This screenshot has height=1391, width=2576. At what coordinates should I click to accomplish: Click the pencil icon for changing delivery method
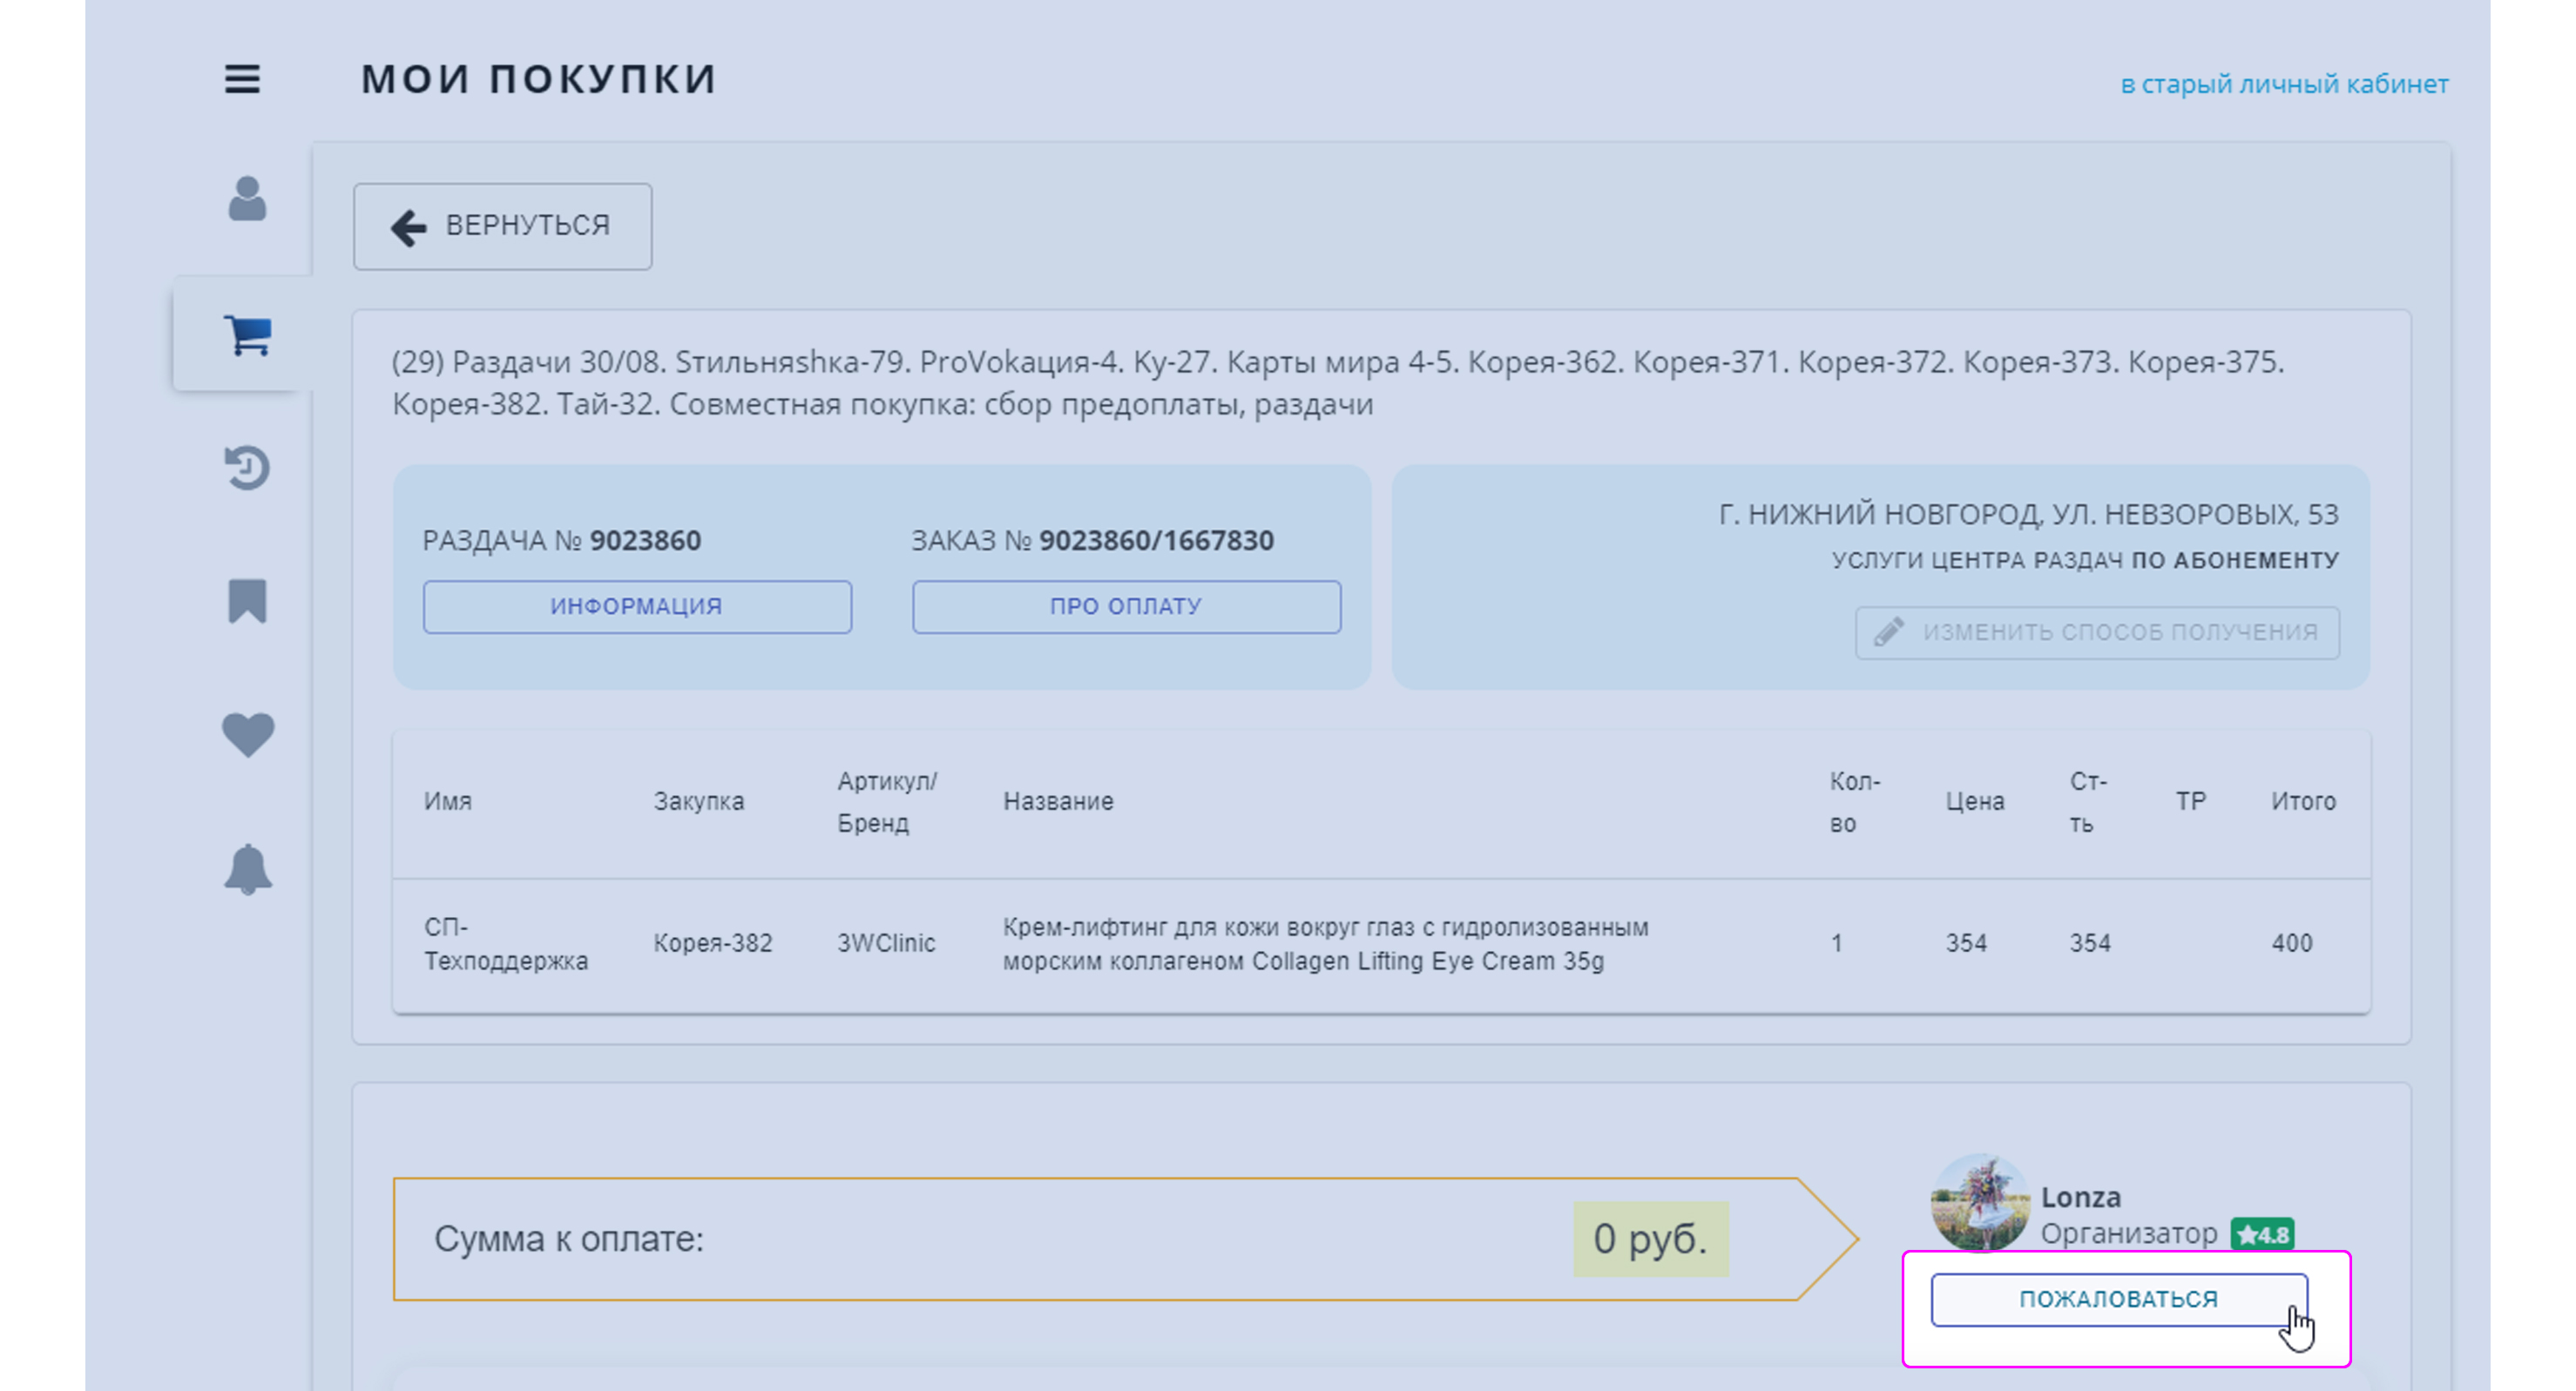coord(1888,632)
